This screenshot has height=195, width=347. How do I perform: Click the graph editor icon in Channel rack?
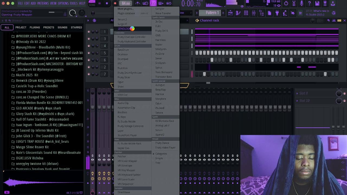coord(334,20)
